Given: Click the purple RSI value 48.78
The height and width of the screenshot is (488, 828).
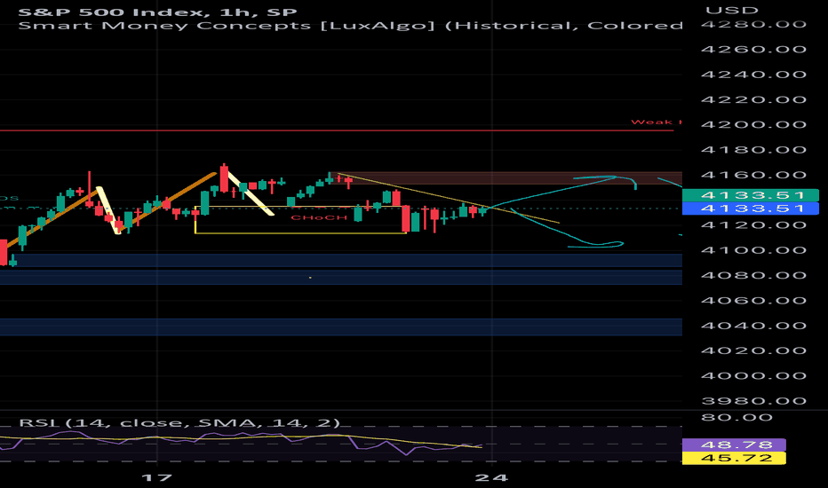Looking at the screenshot, I should (734, 445).
